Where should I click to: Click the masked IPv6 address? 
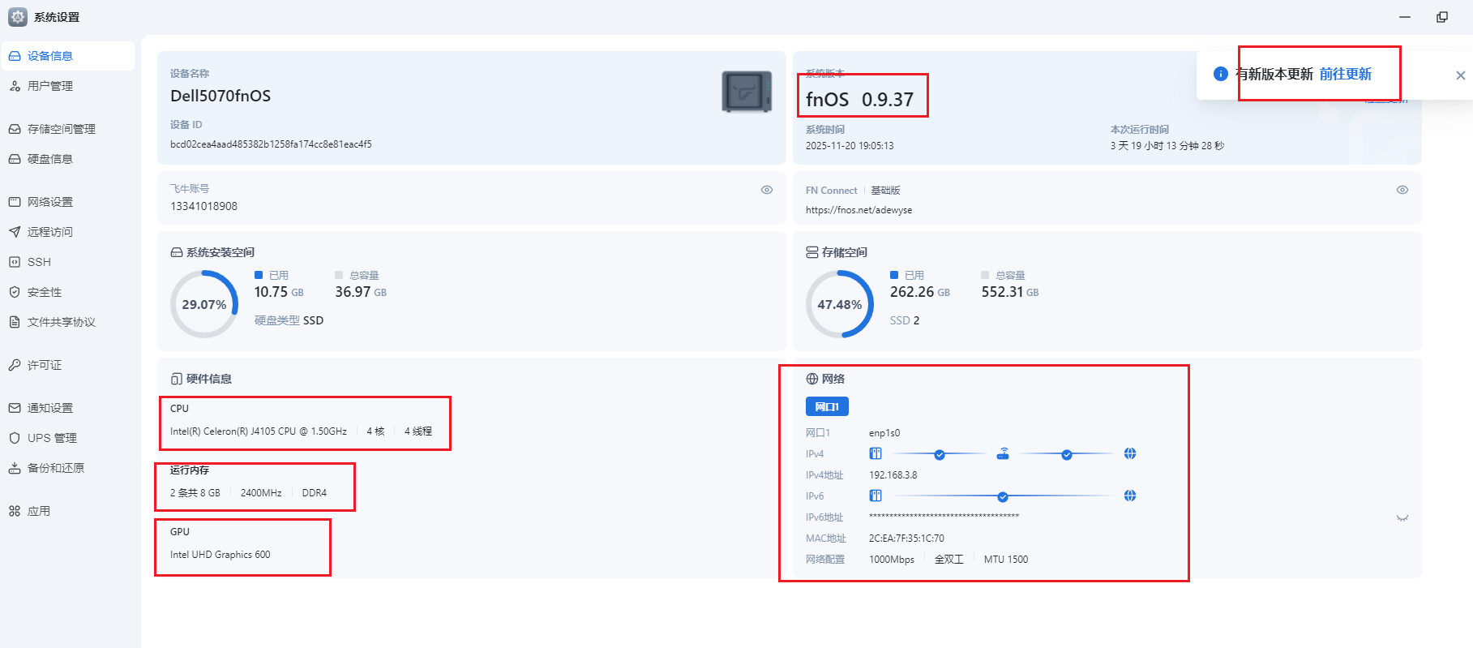944,517
